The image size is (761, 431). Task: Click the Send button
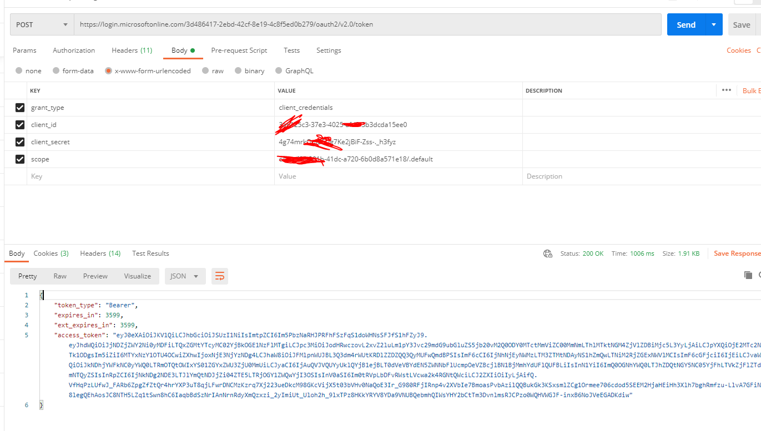(x=686, y=24)
